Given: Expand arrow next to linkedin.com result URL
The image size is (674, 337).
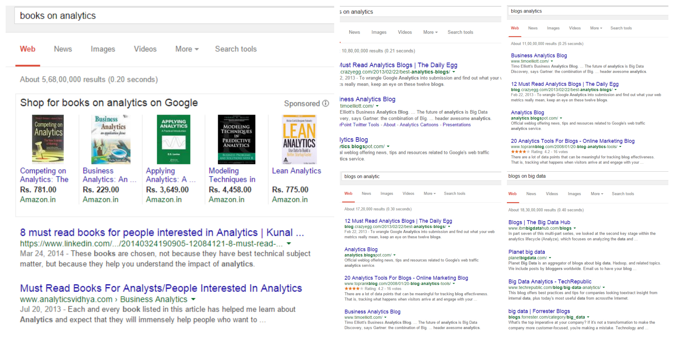Looking at the screenshot, I should [289, 243].
